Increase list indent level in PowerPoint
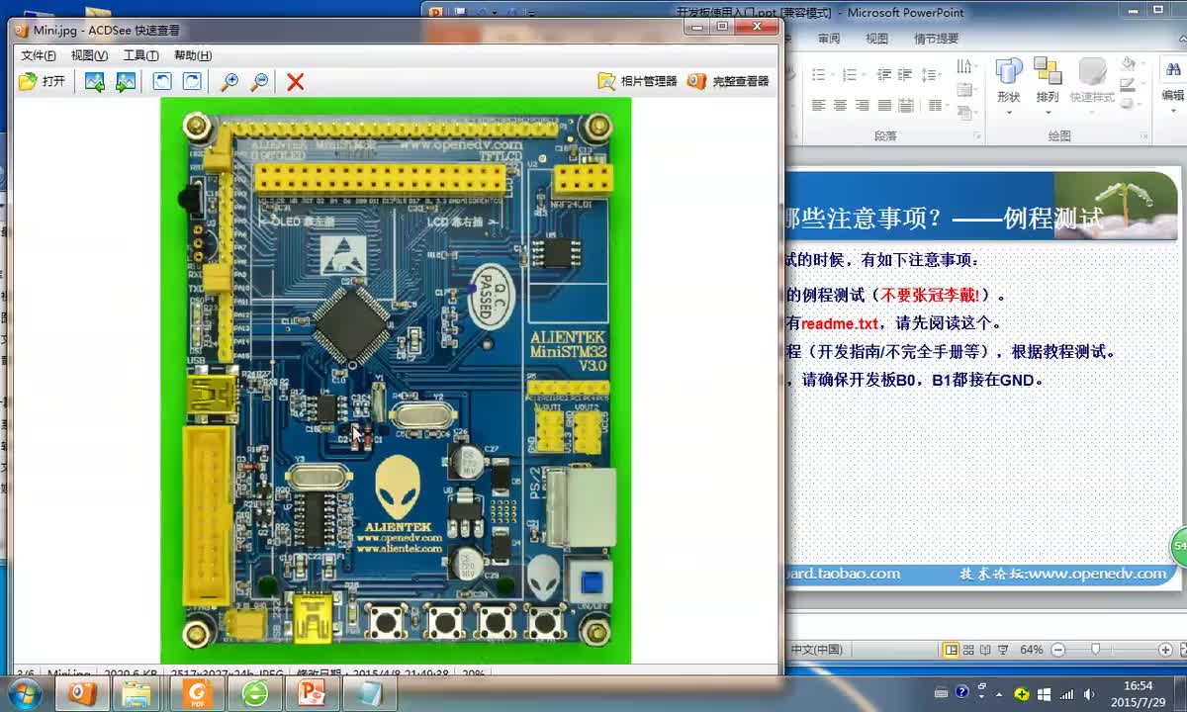 click(x=904, y=74)
